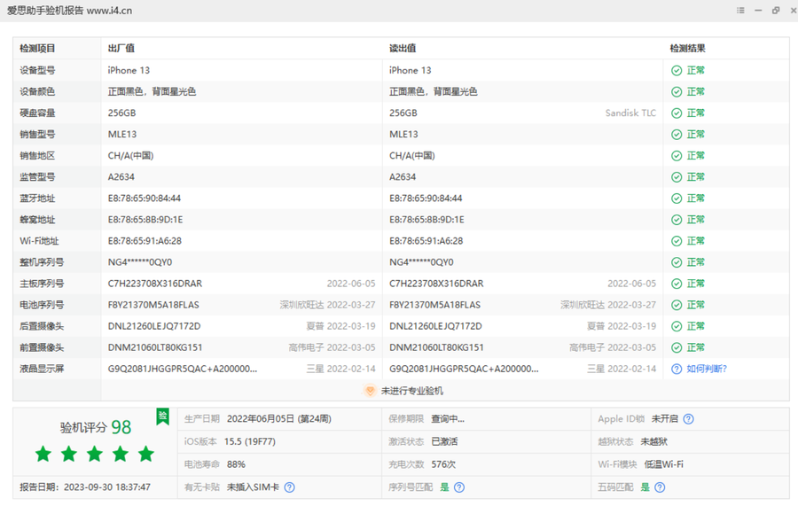
Task: Click the help icon next to 五码匹配 是
Action: [660, 487]
